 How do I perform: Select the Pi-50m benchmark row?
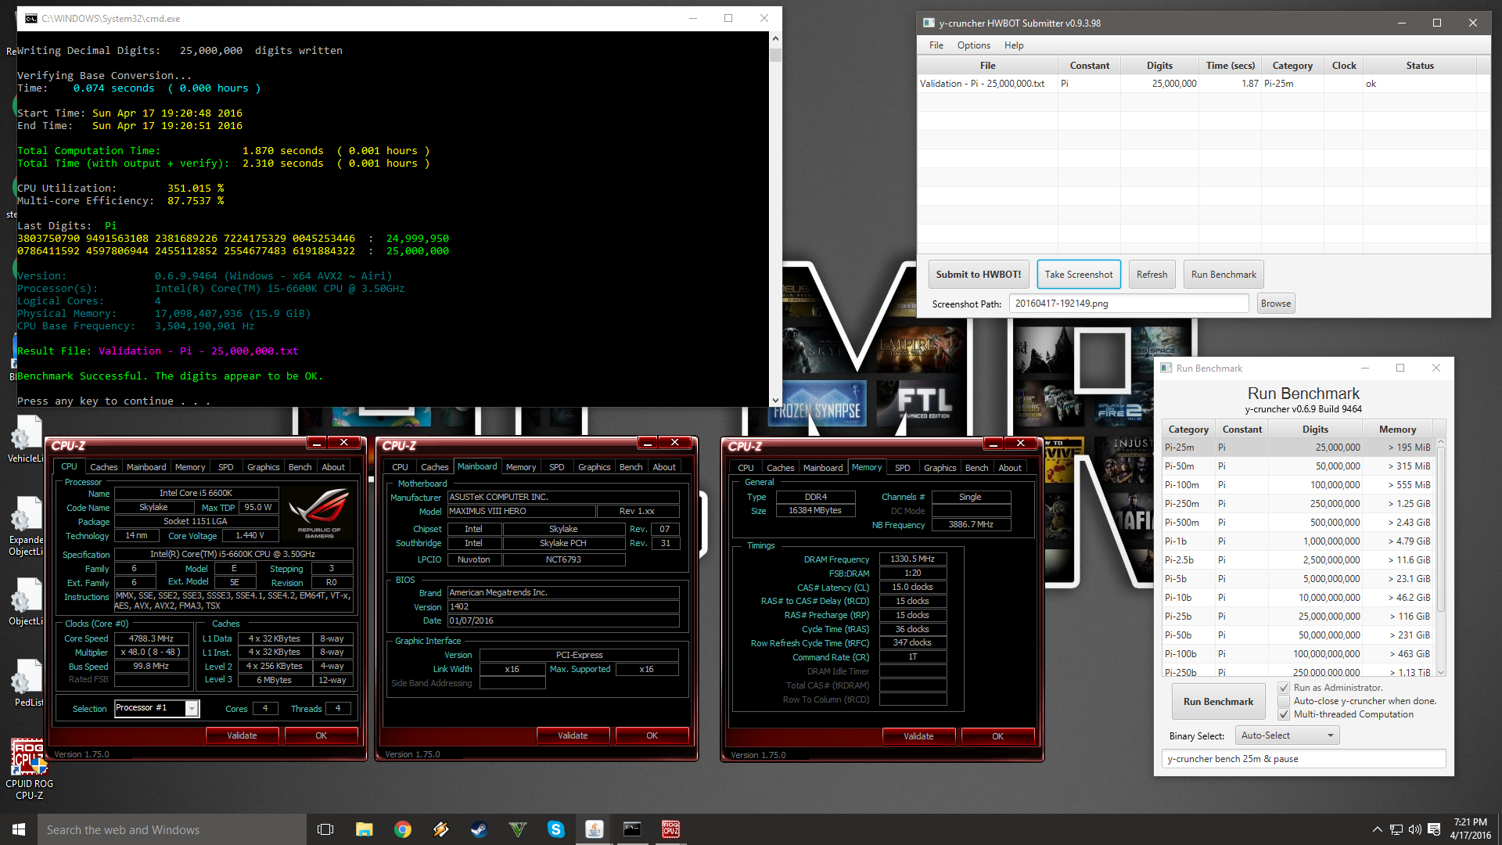point(1299,466)
